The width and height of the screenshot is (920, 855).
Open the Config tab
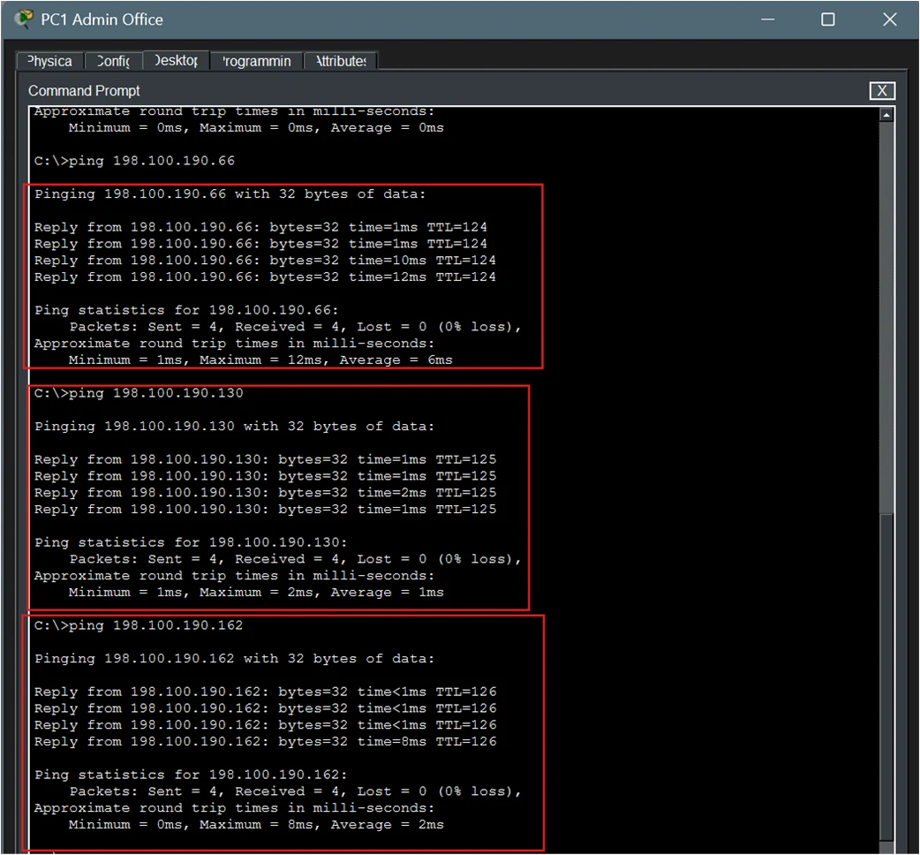[113, 61]
